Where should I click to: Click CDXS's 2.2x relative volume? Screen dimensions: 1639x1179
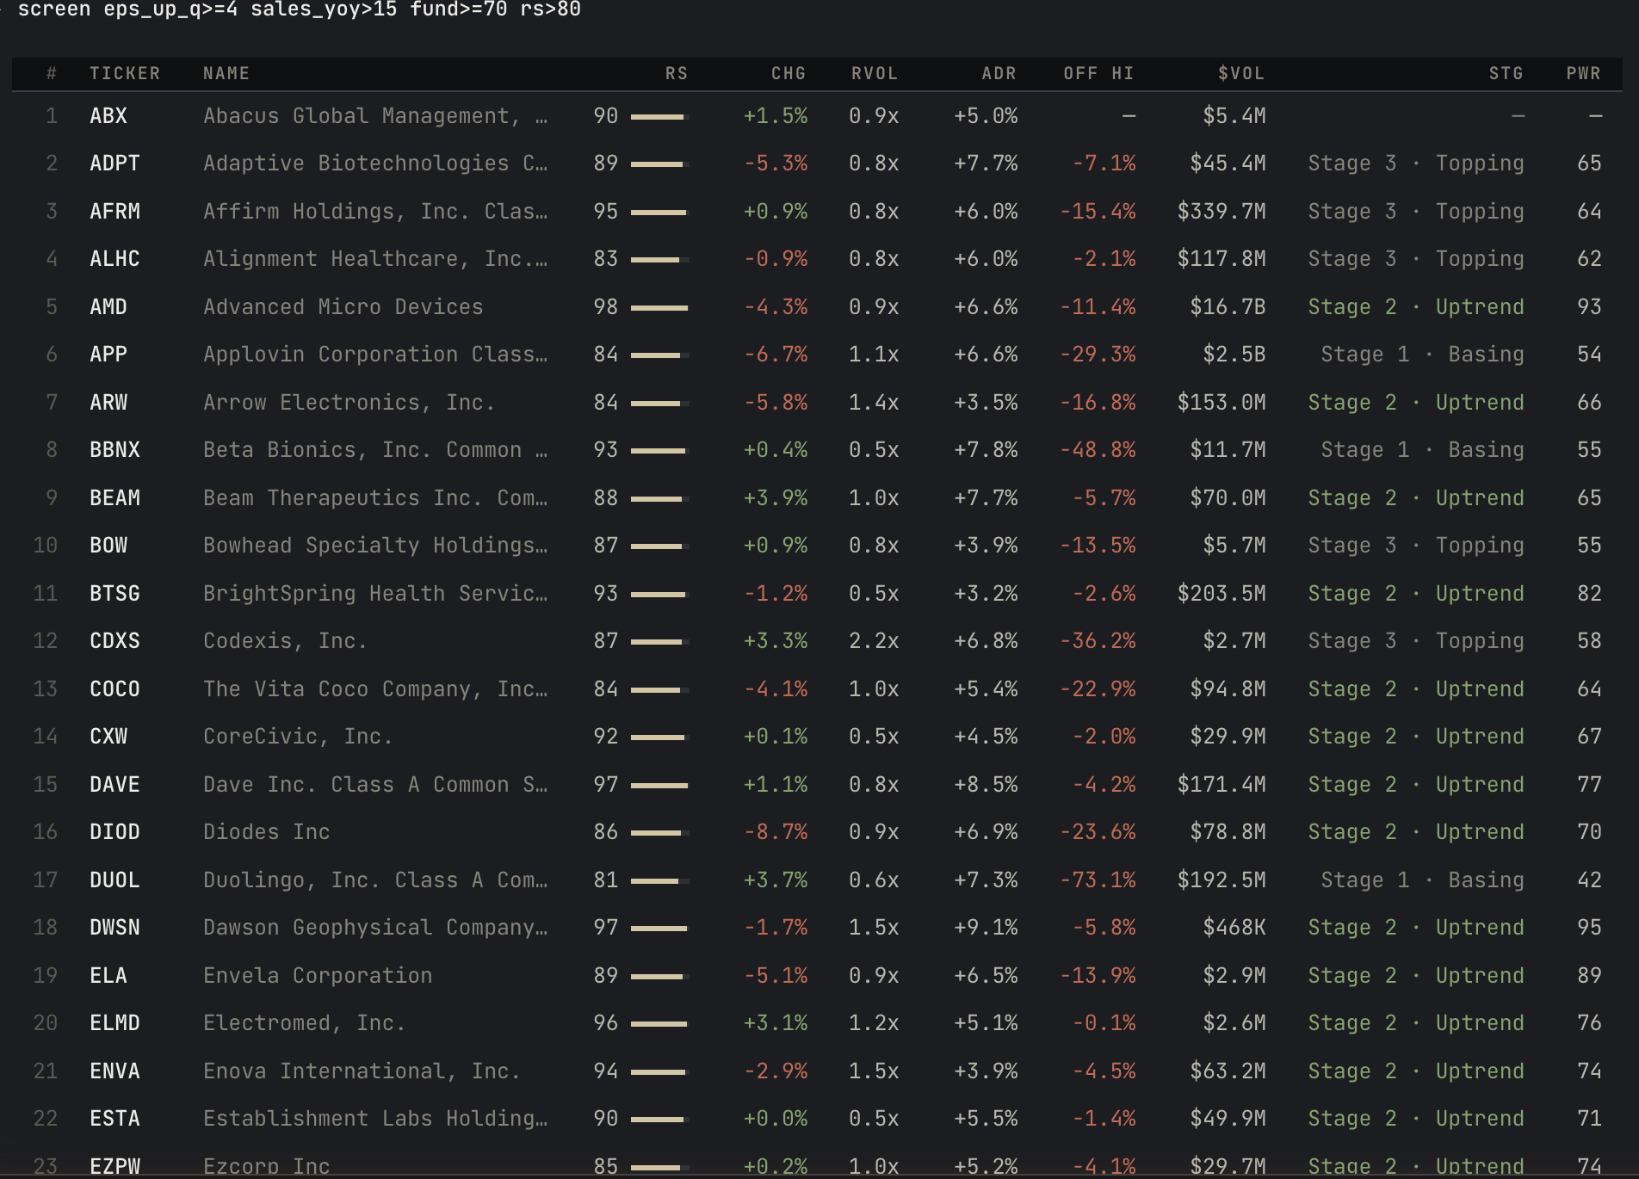coord(874,641)
